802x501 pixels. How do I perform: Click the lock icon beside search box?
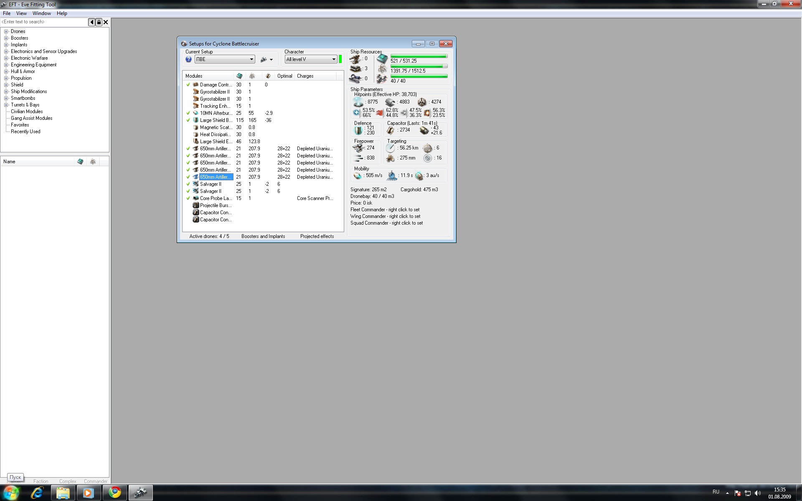(x=99, y=22)
